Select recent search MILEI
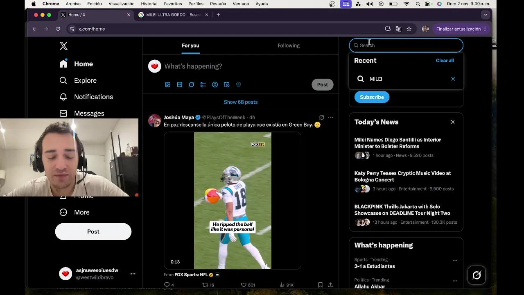The image size is (524, 295). pyautogui.click(x=406, y=79)
